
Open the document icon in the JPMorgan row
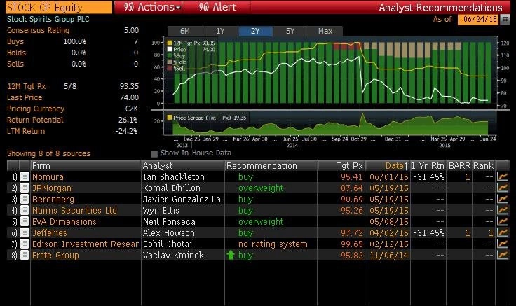(25, 188)
